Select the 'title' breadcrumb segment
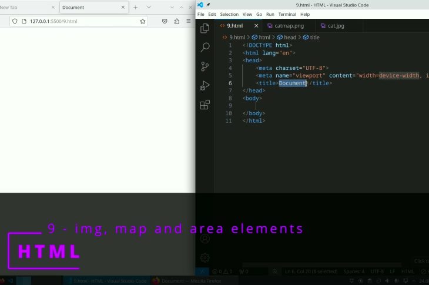The image size is (429, 285). pos(314,37)
